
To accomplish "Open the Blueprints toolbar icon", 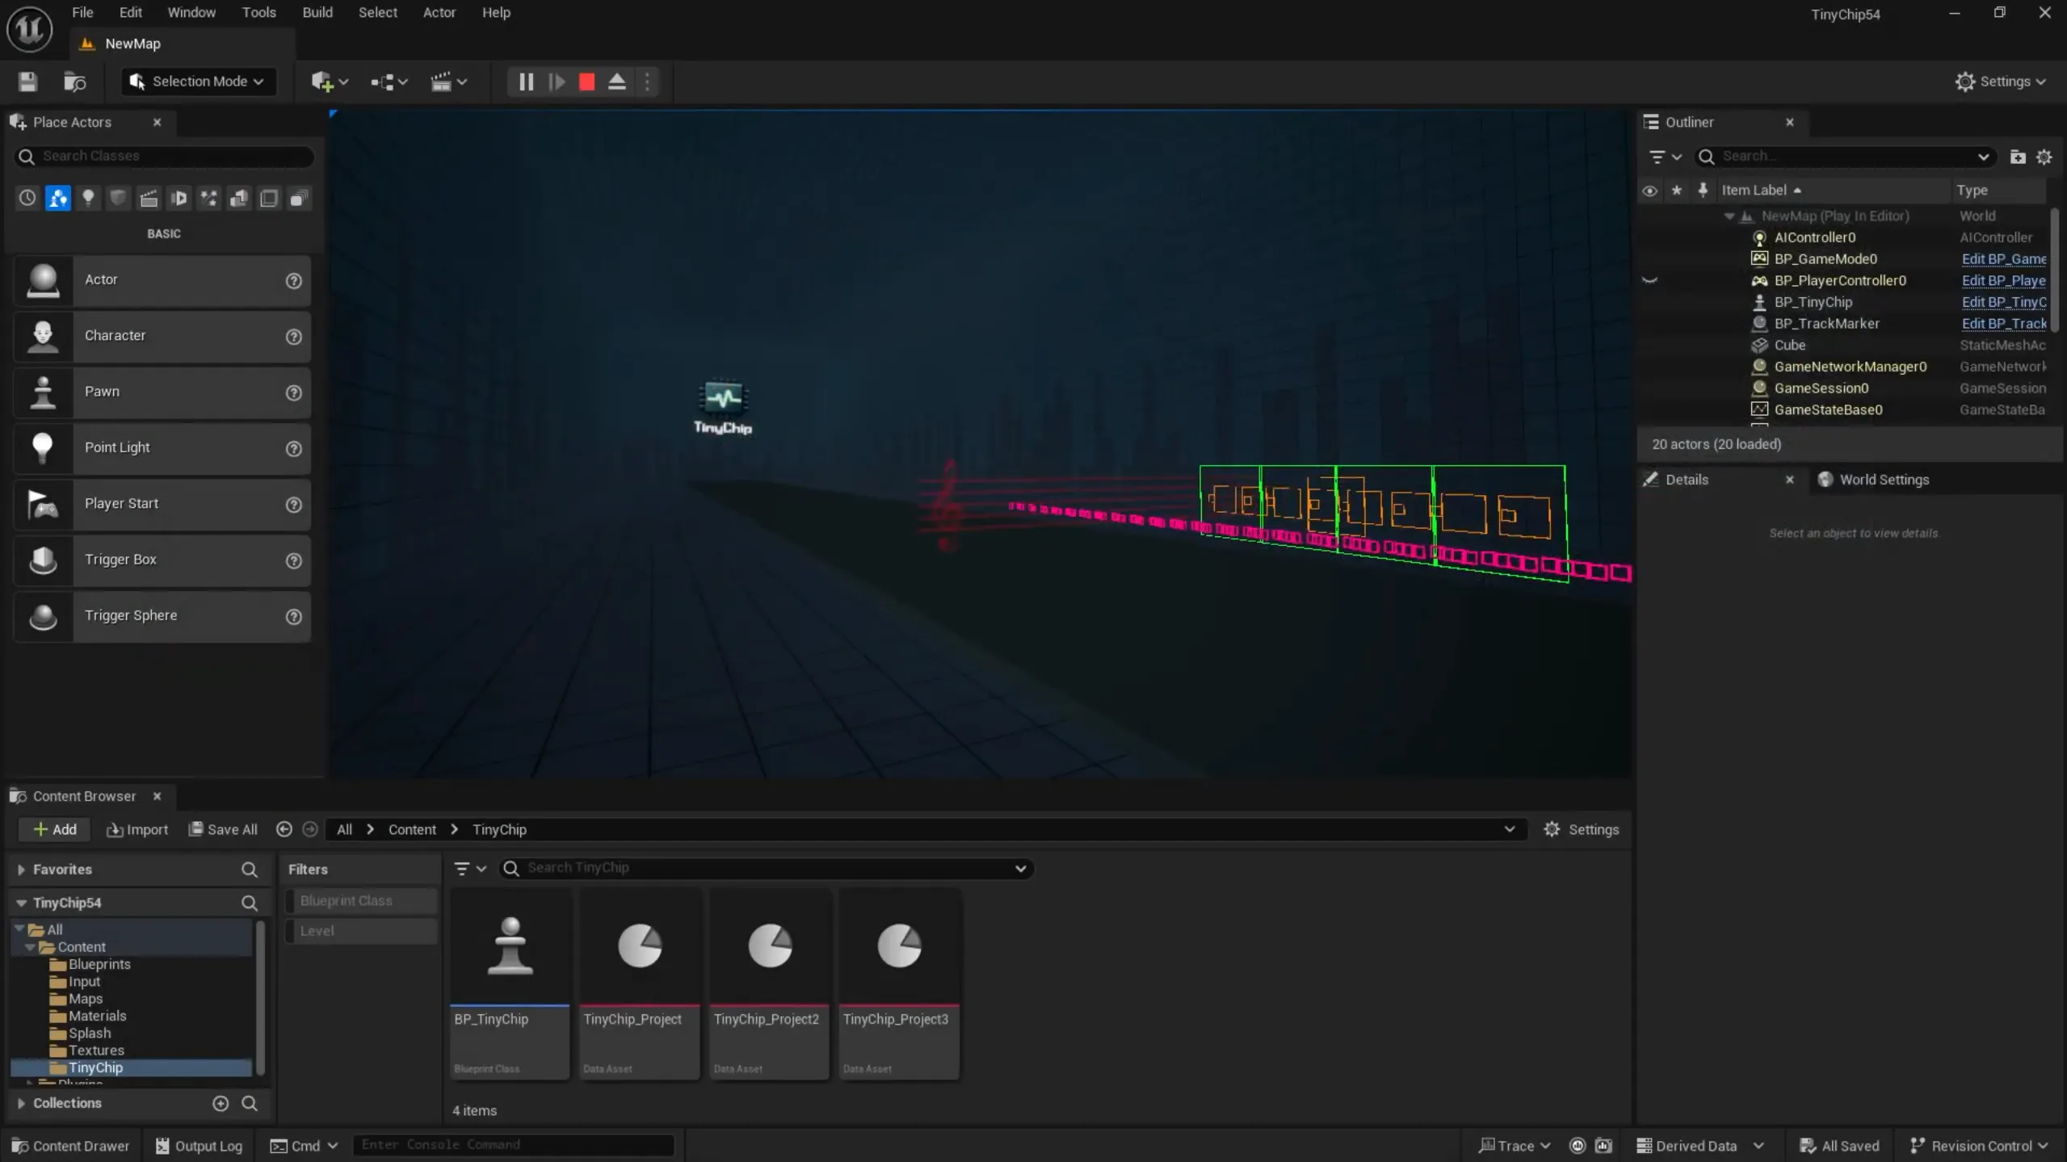I will tap(389, 82).
